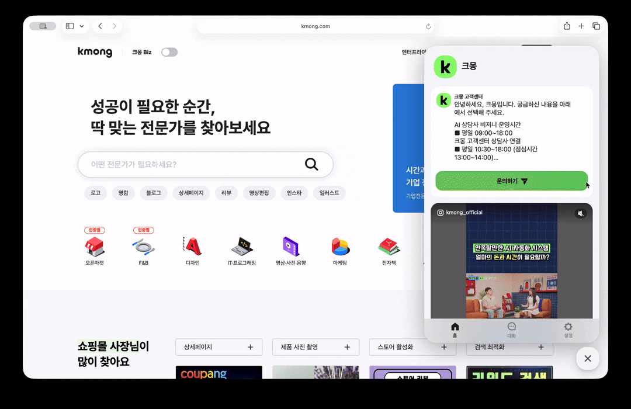Click the kmong.com address bar

pos(315,26)
